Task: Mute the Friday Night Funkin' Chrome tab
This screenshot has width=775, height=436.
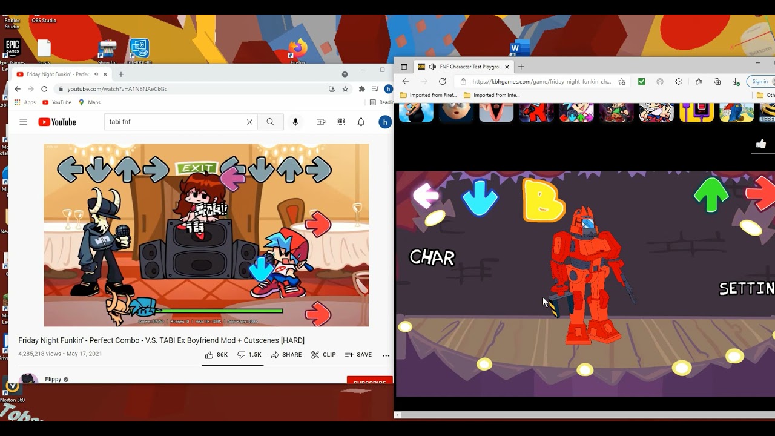Action: [96, 74]
